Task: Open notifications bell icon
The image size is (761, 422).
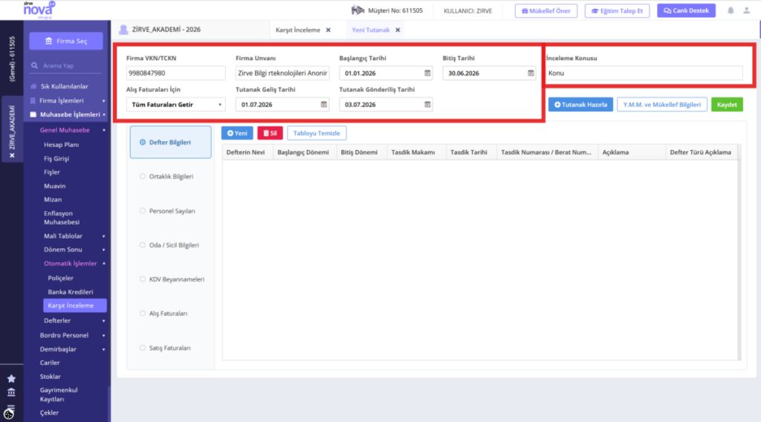Action: [x=731, y=10]
